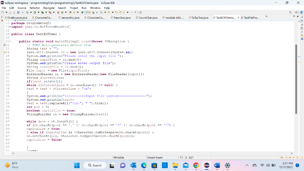Click the Save All icon
304x171 pixels.
point(14,12)
